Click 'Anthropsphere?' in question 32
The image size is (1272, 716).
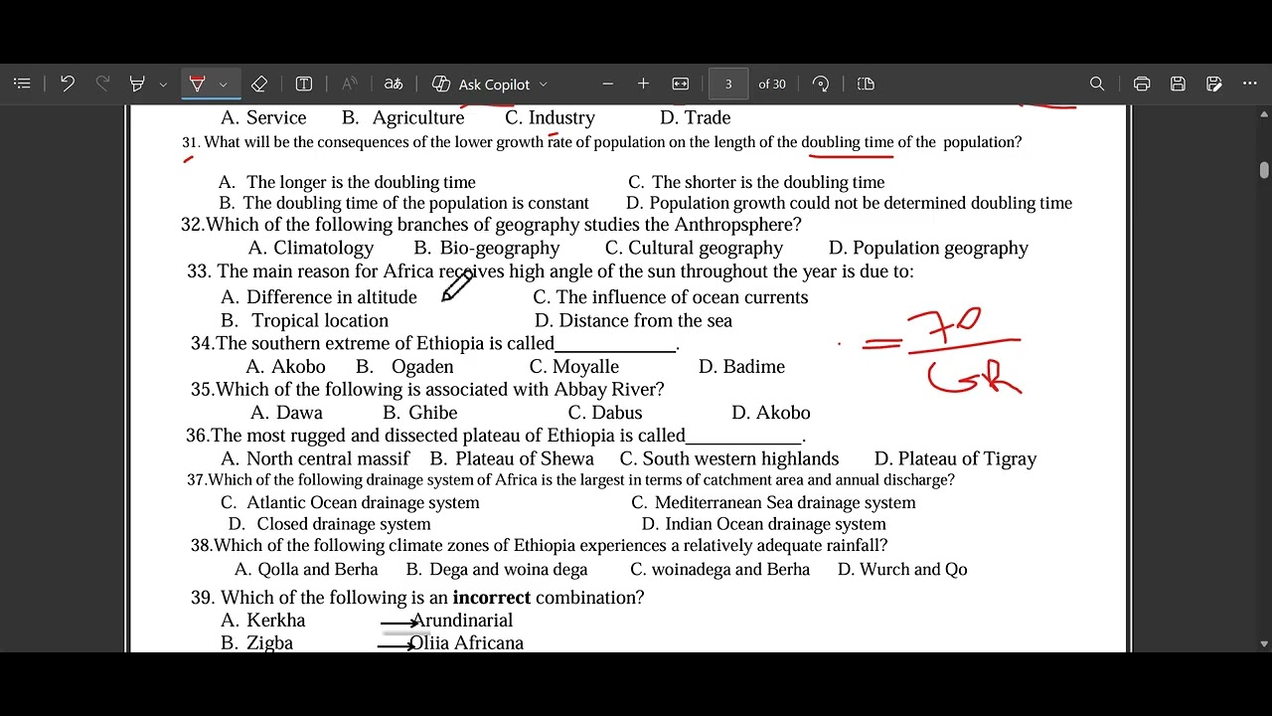click(738, 225)
